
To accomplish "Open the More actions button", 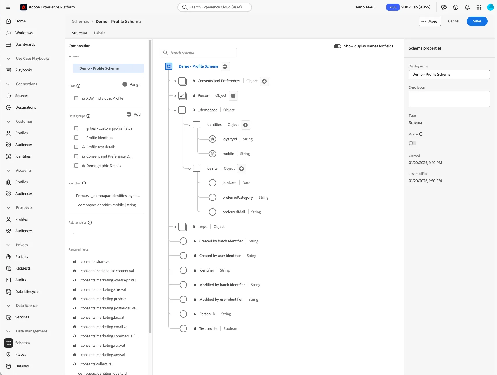I will pyautogui.click(x=430, y=21).
